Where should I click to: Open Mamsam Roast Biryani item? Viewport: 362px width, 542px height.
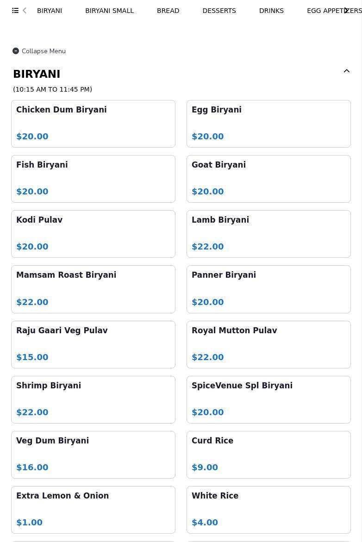click(x=93, y=289)
